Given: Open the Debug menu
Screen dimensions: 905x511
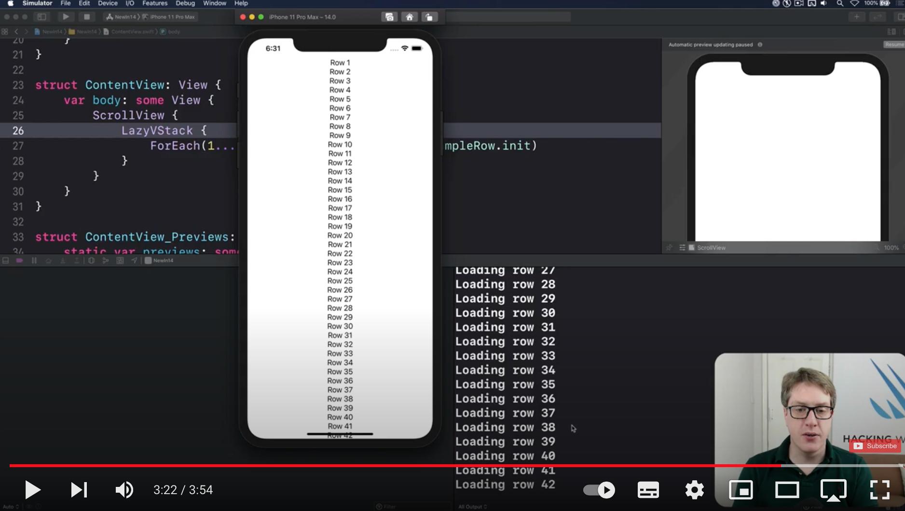Looking at the screenshot, I should click(x=185, y=3).
